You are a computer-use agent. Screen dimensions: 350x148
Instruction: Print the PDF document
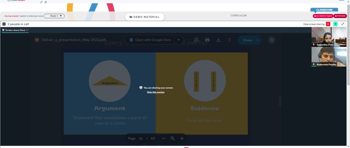click(x=207, y=40)
